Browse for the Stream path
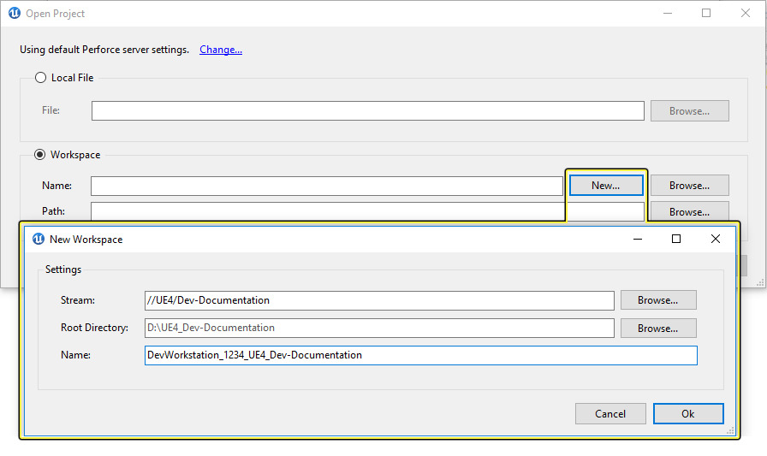 (x=657, y=300)
